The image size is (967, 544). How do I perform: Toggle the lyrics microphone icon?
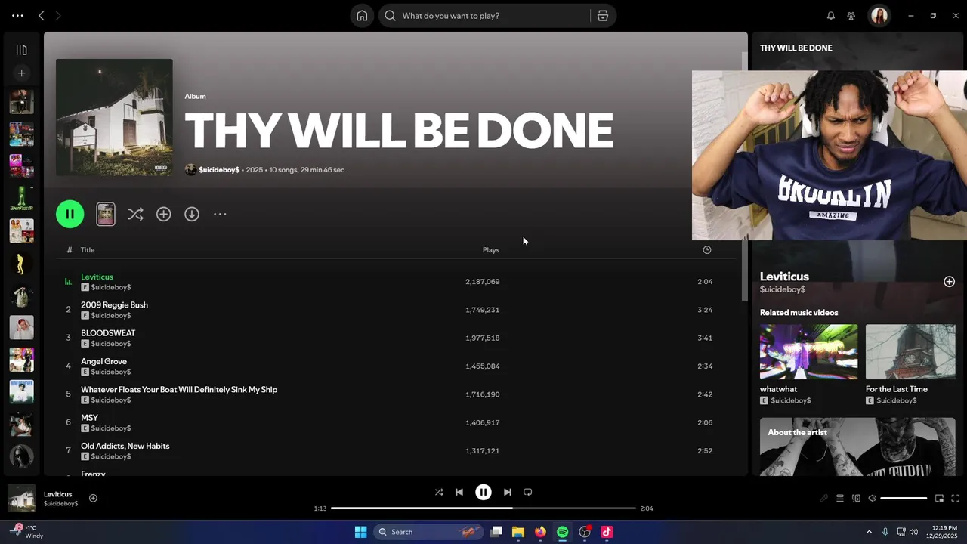coord(824,498)
